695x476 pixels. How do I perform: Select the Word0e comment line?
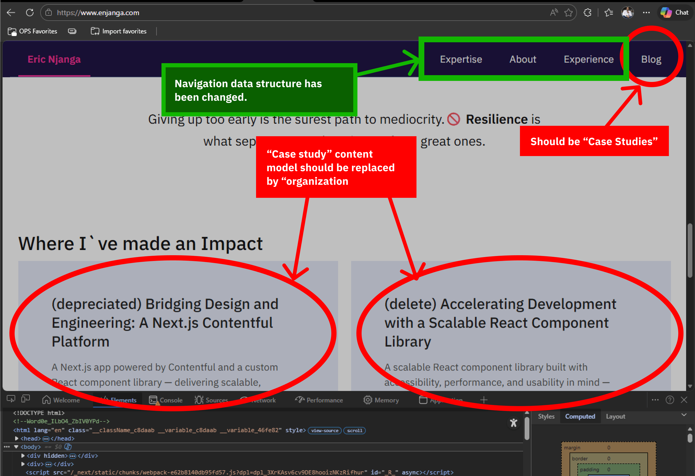point(61,421)
